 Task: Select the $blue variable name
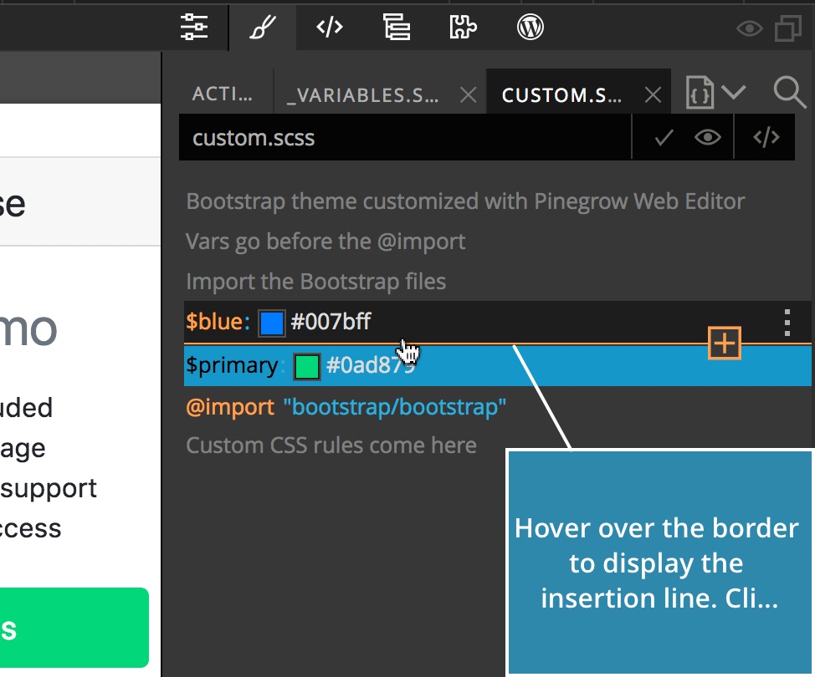214,322
